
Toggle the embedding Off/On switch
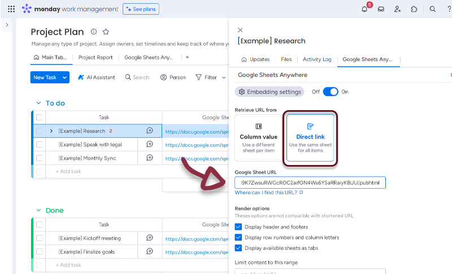pos(331,92)
